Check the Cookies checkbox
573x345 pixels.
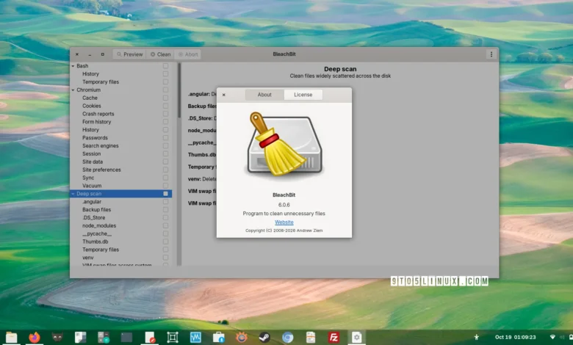165,106
